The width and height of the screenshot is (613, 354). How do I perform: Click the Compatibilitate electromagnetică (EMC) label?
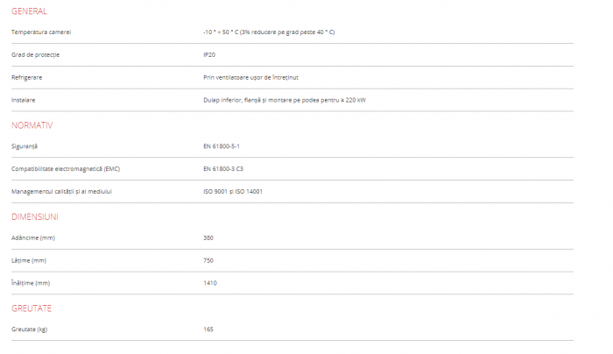tap(66, 168)
